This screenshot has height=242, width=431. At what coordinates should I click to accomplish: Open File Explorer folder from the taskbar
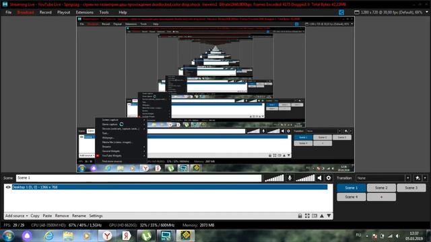click(x=68, y=236)
